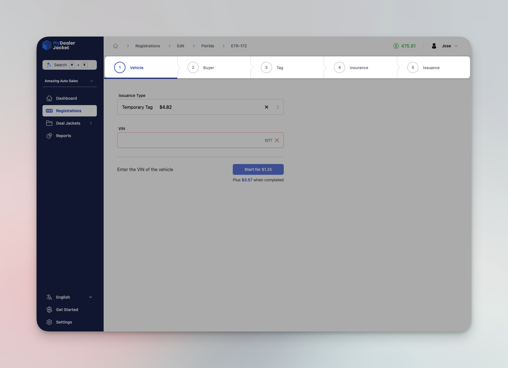Click the MyDealer Jacket logo

point(59,45)
